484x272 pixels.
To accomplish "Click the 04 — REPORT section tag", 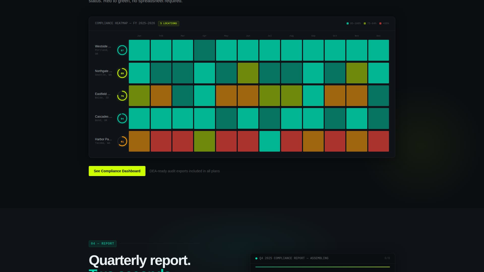I will (102, 244).
